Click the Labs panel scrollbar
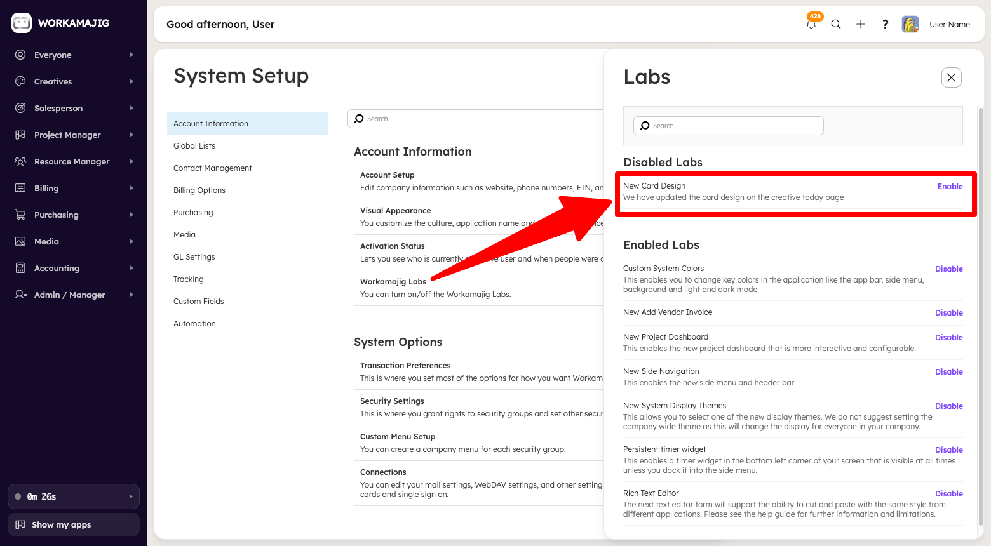The height and width of the screenshot is (546, 991). (980, 316)
